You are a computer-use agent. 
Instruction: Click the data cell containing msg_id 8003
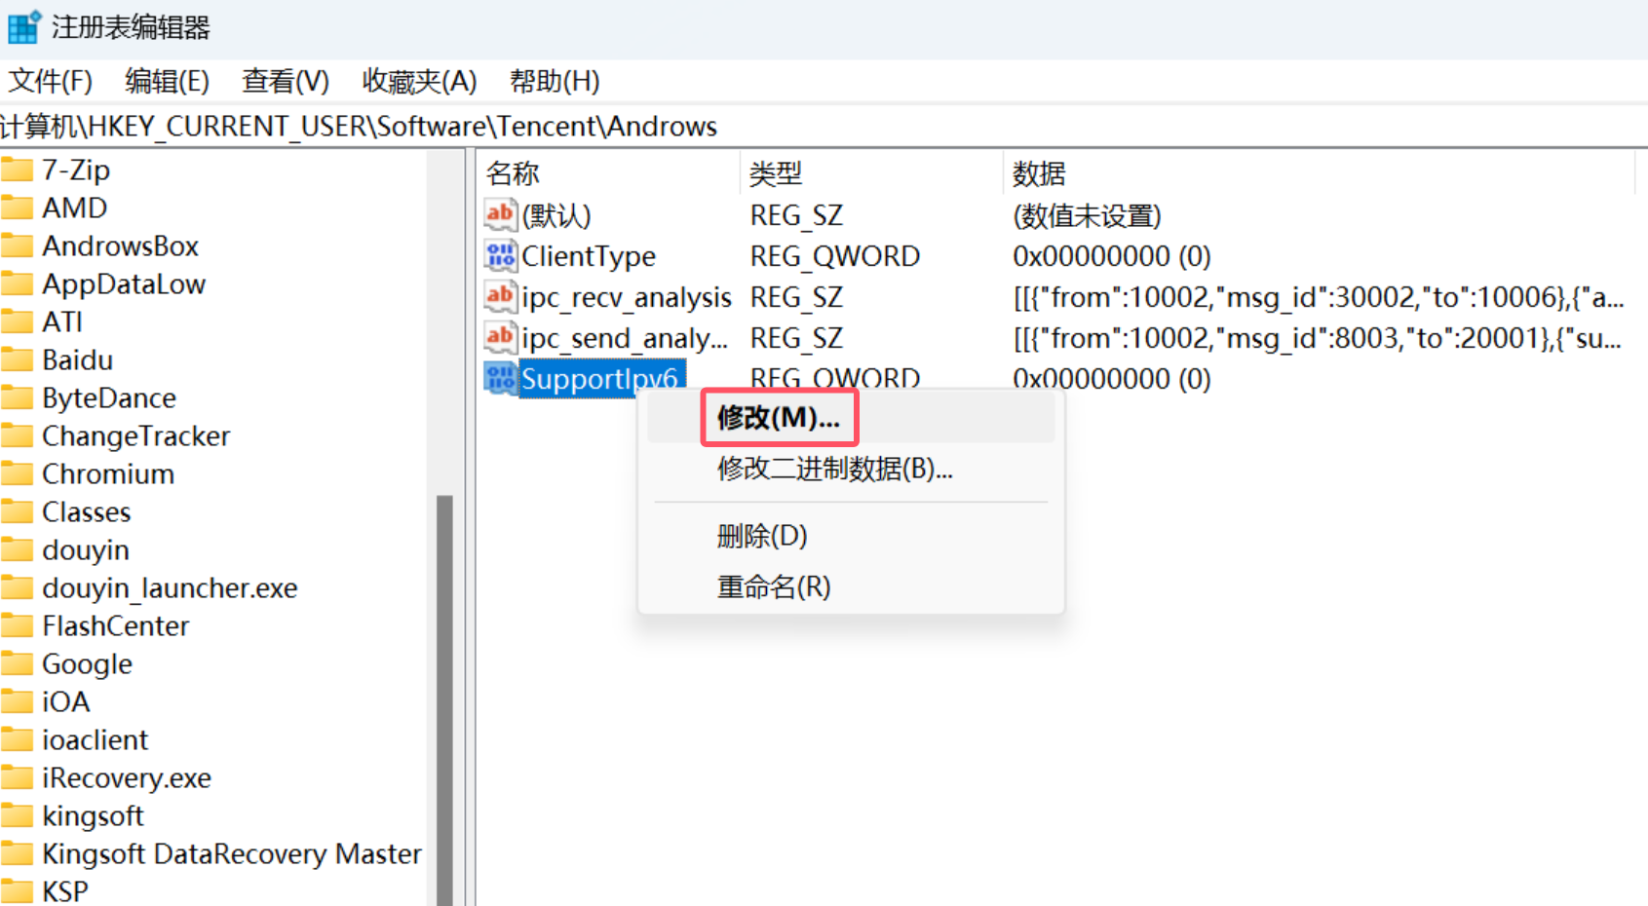pyautogui.click(x=1318, y=338)
